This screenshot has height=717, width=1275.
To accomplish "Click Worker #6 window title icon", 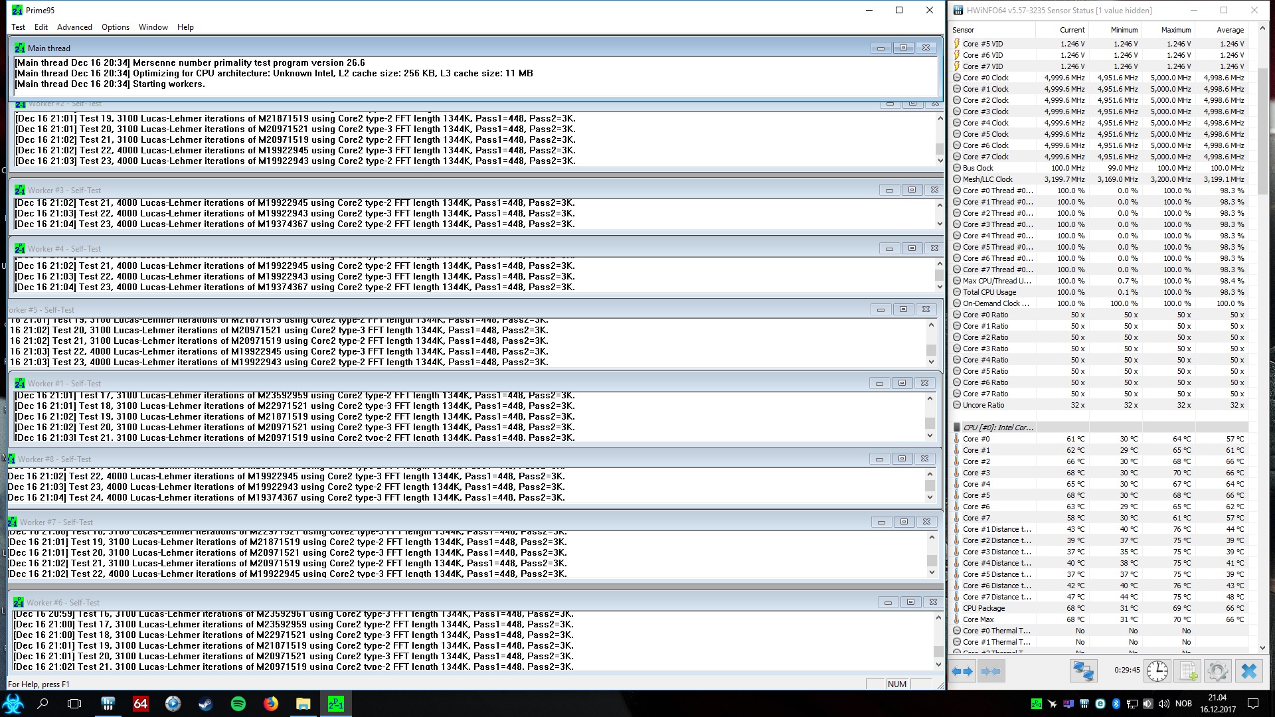I will [x=18, y=602].
